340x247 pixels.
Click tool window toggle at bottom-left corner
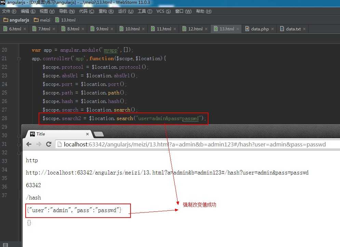pyautogui.click(x=5, y=245)
